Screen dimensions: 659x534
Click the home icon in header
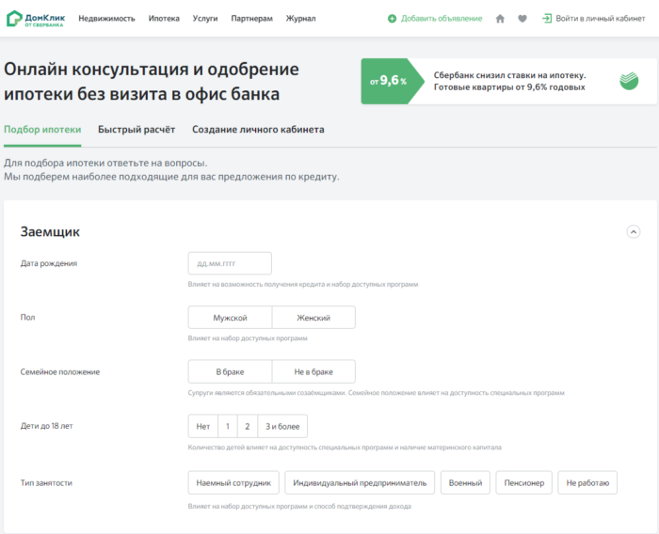(500, 19)
